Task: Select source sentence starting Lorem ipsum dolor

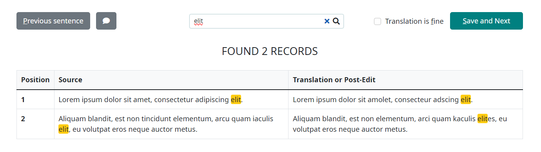Action: (151, 100)
